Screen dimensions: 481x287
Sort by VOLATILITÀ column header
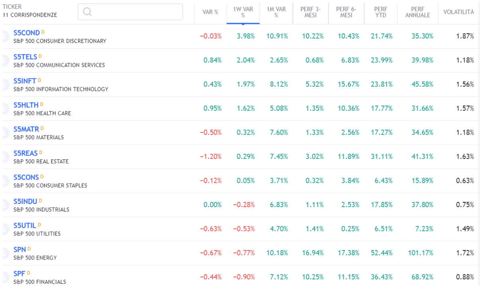[x=459, y=12]
